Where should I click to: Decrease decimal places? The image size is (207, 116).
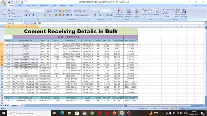[111, 15]
